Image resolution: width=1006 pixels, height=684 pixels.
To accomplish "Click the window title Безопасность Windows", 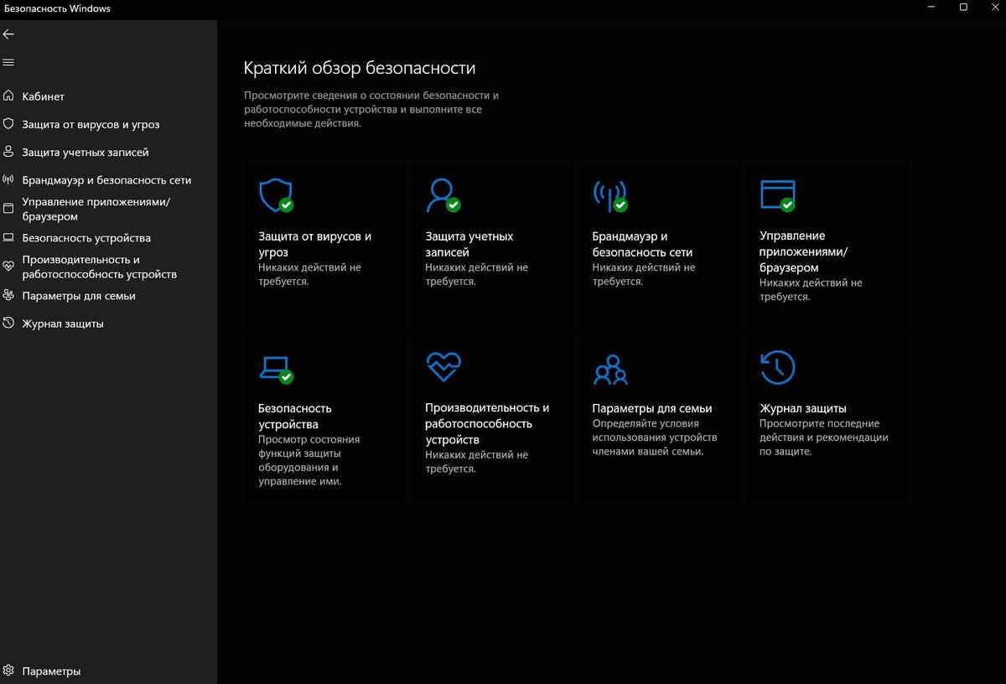I will tap(57, 8).
